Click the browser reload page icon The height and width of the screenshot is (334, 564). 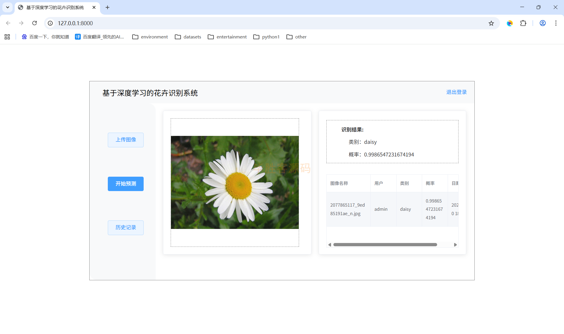[34, 23]
